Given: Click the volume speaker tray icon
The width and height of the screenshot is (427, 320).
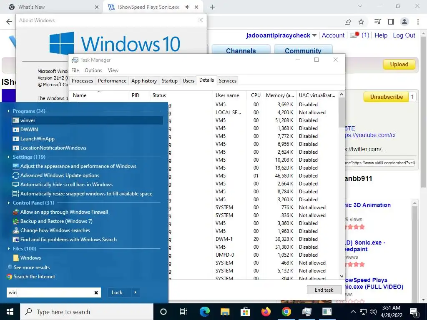Looking at the screenshot, I should 373,312.
